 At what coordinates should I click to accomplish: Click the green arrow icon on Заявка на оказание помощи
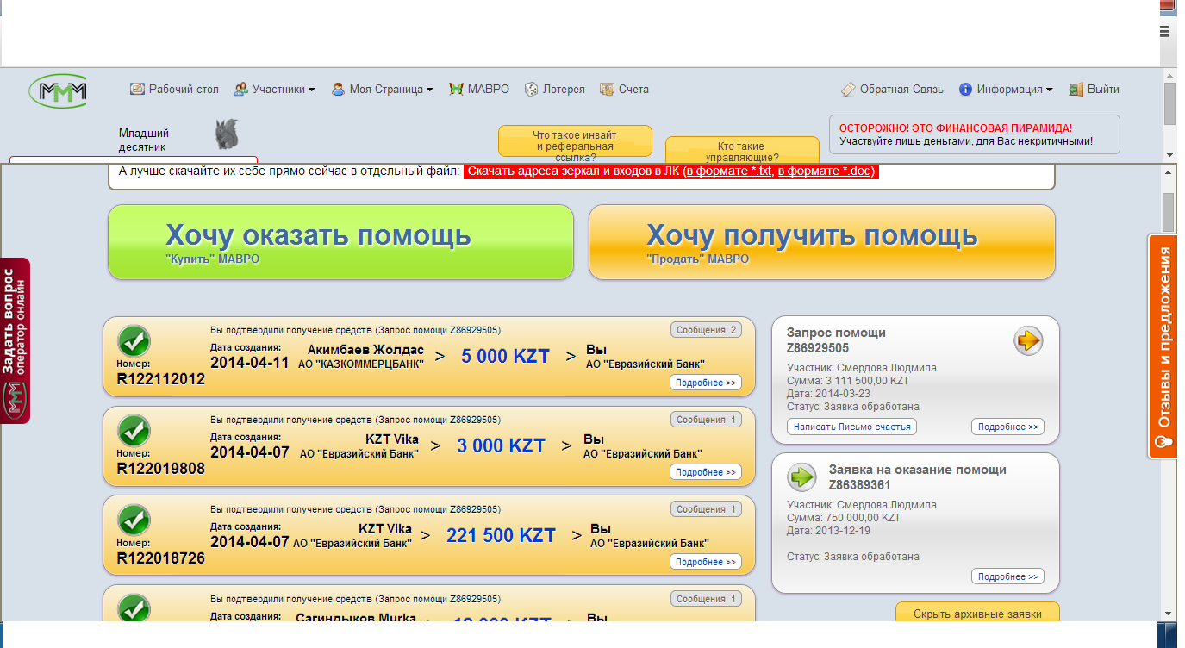tap(802, 477)
